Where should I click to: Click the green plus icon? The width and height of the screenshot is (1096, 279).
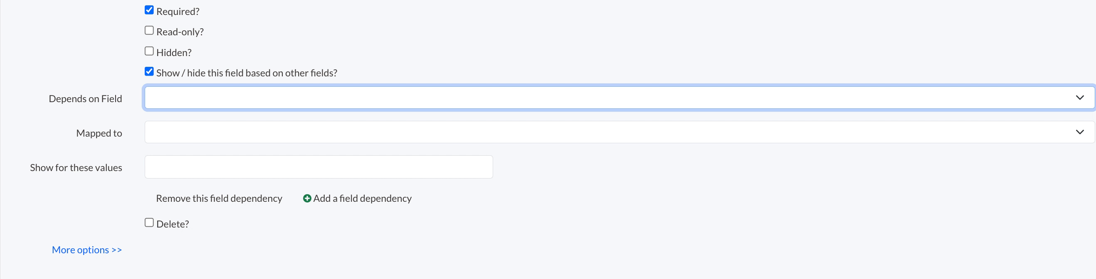click(307, 198)
